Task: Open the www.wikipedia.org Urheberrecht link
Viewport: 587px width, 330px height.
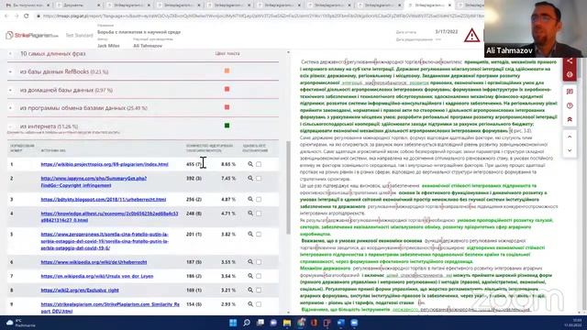Action: (x=94, y=262)
